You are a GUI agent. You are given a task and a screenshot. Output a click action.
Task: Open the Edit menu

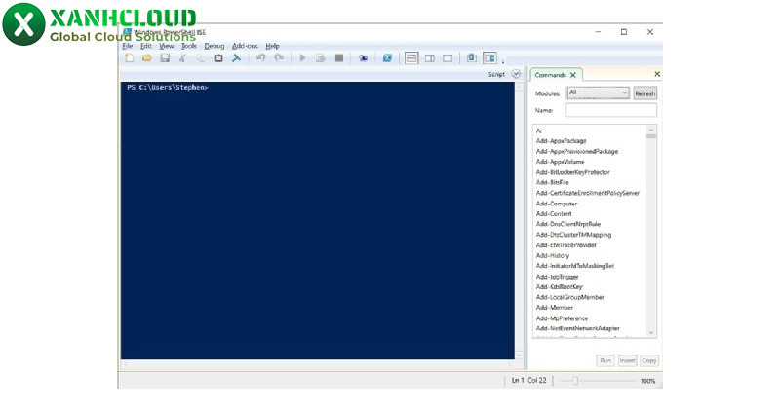coord(145,46)
